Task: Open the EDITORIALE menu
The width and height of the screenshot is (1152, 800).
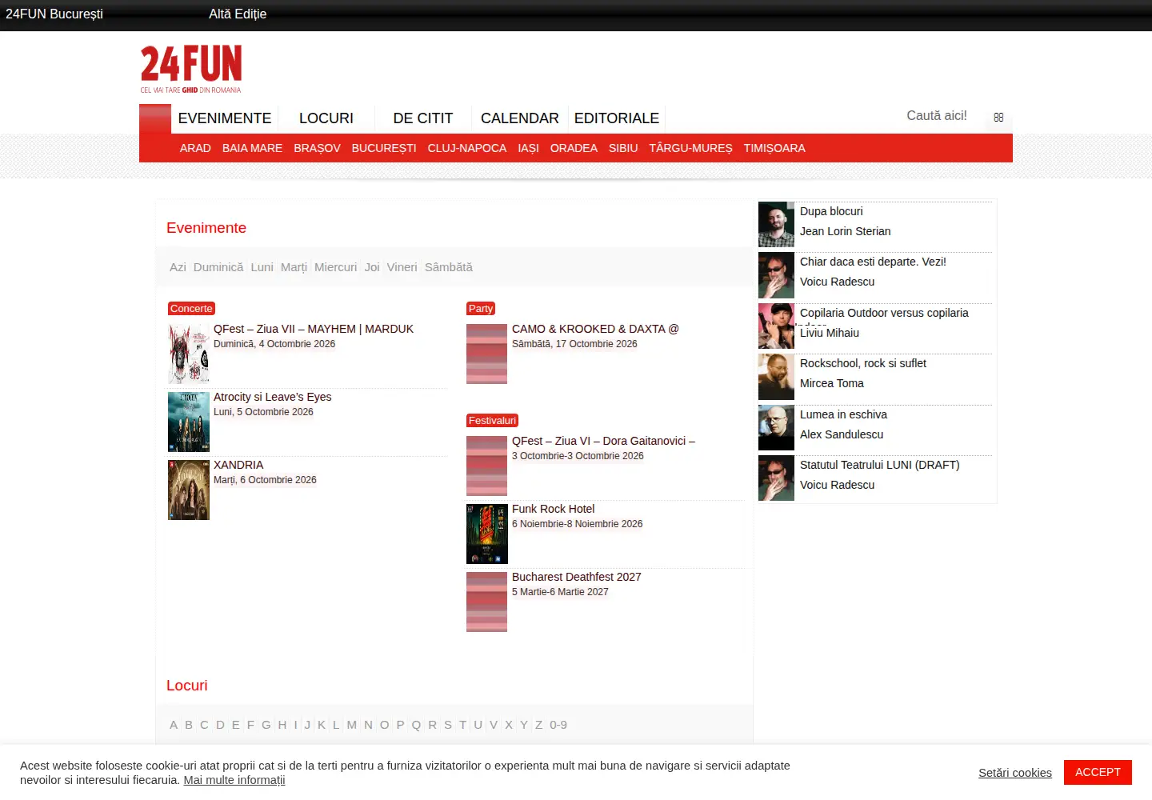Action: [x=617, y=118]
